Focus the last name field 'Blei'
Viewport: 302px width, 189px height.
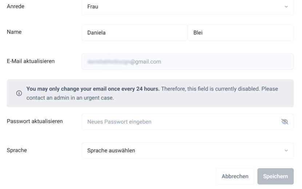[240, 33]
